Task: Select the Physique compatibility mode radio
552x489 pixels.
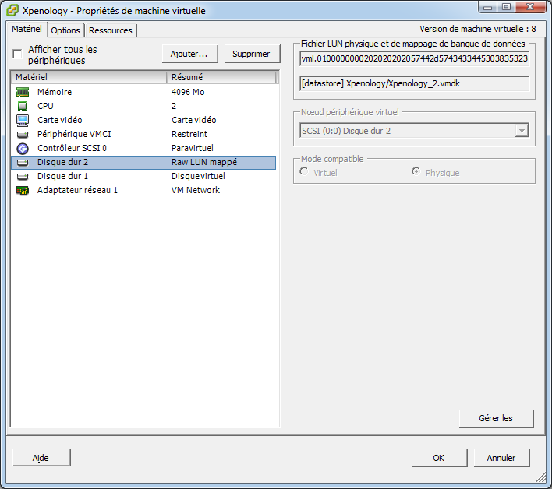Action: pos(416,171)
